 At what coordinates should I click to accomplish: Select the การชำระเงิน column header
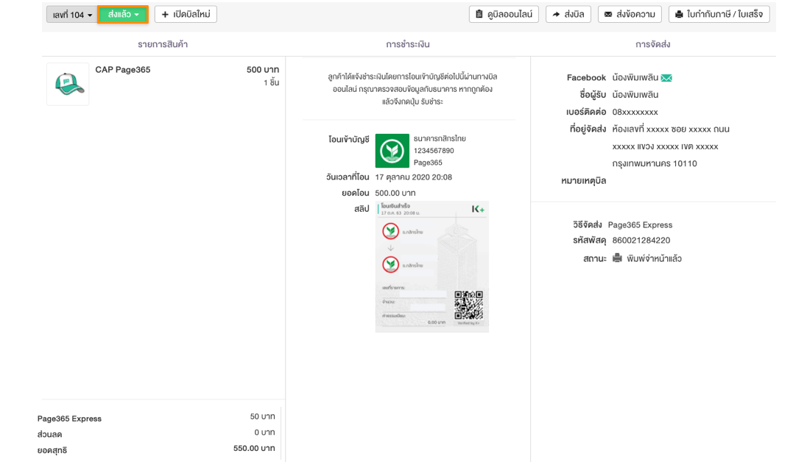(x=407, y=44)
